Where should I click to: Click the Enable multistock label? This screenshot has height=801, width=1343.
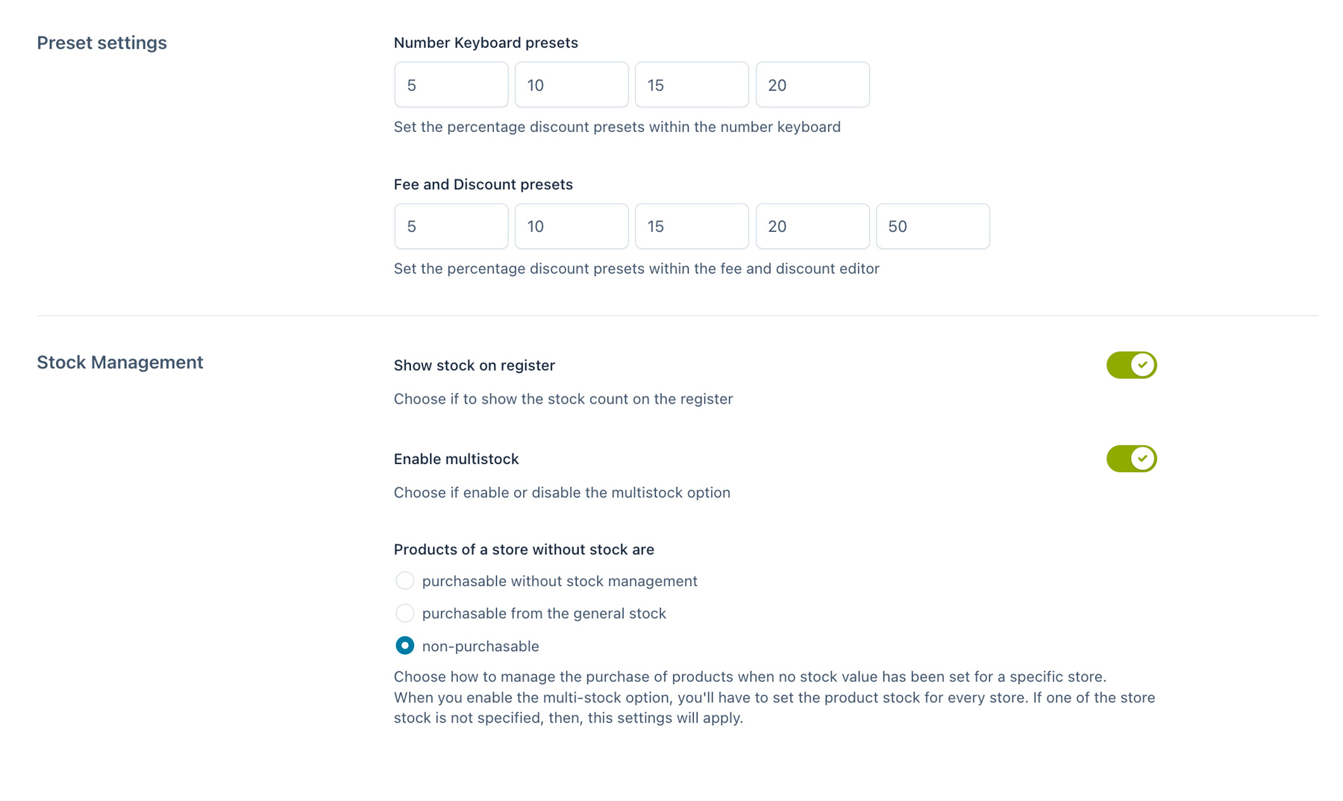click(456, 459)
